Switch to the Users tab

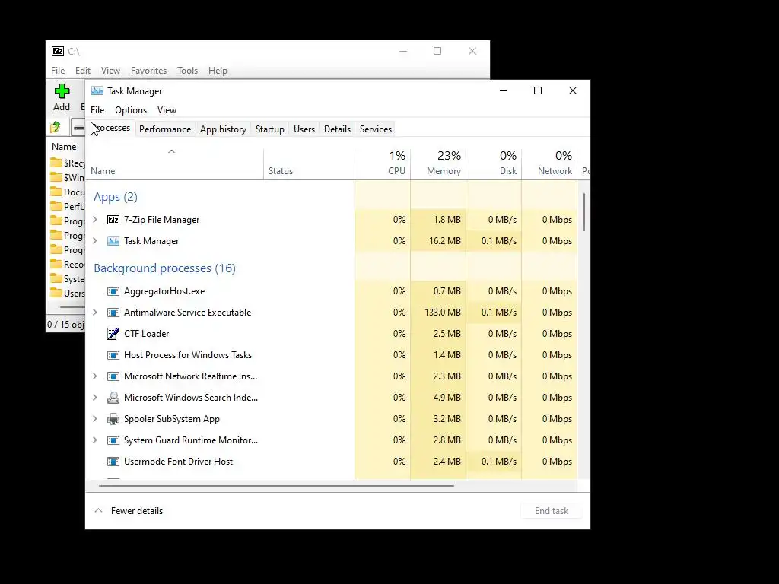(x=304, y=129)
